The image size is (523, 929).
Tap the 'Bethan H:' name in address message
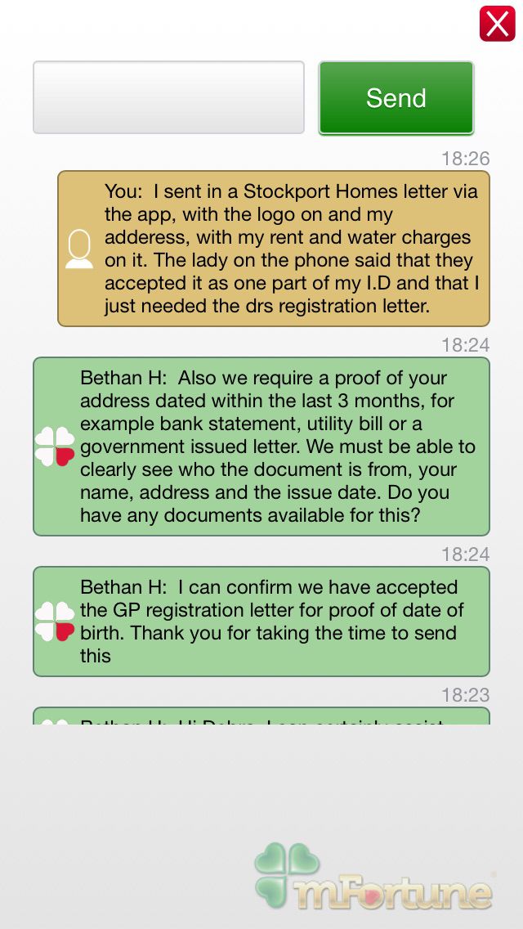pyautogui.click(x=123, y=378)
